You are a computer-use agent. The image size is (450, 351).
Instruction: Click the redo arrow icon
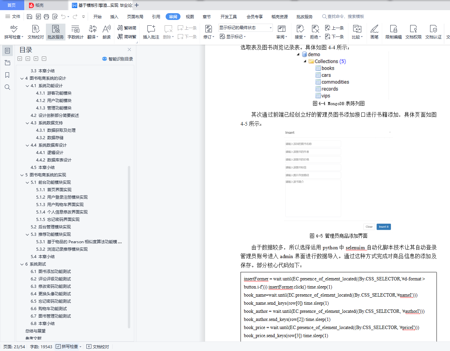pyautogui.click(x=75, y=17)
